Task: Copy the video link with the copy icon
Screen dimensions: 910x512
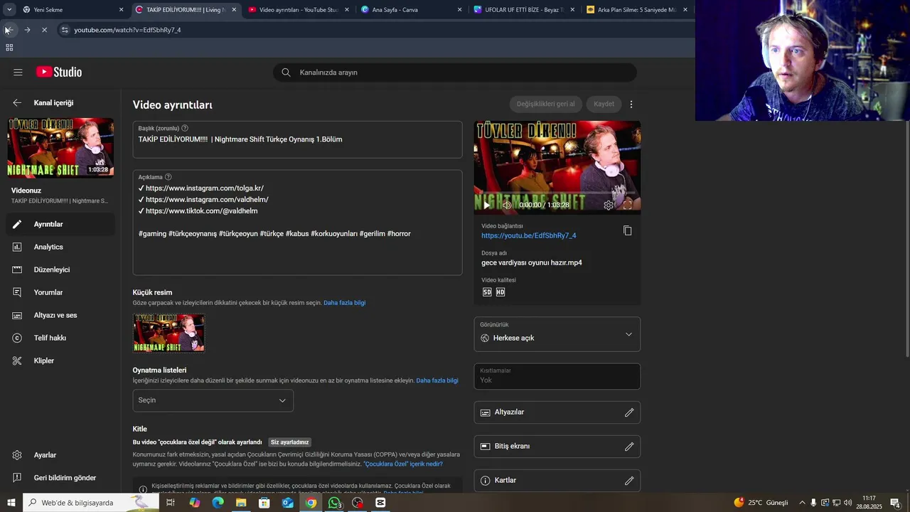Action: coord(627,230)
